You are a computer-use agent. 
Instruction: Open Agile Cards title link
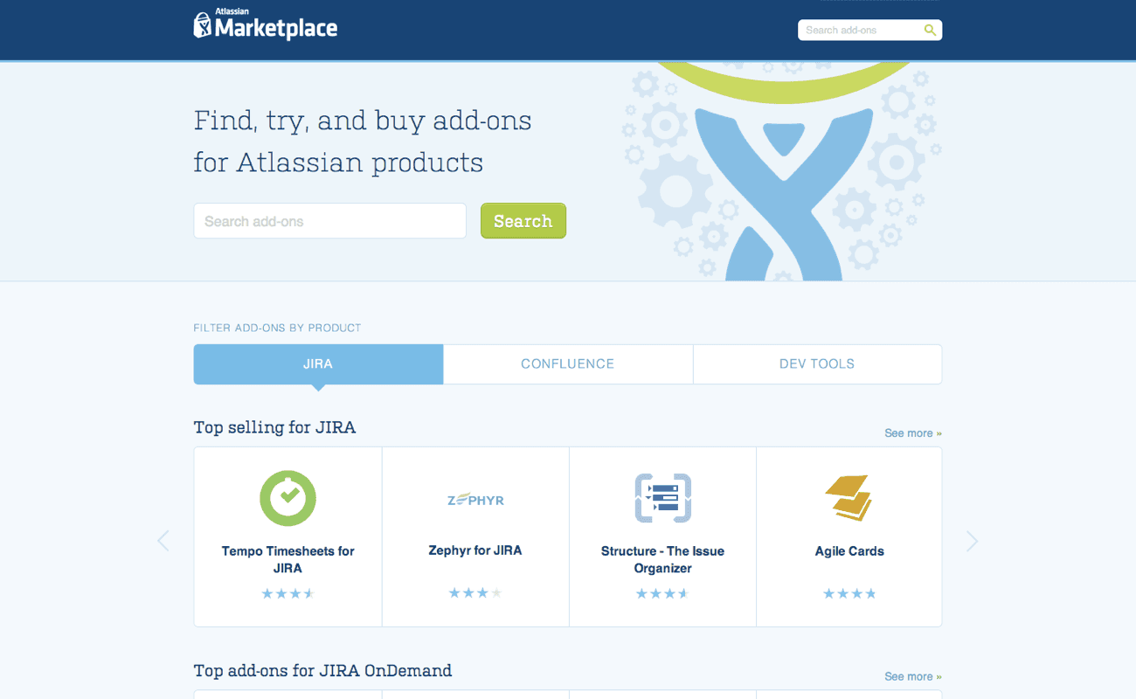coord(849,551)
